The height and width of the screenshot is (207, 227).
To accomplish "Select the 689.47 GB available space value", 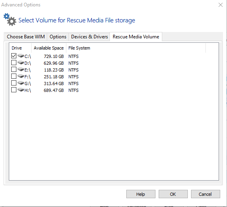I will [x=54, y=90].
